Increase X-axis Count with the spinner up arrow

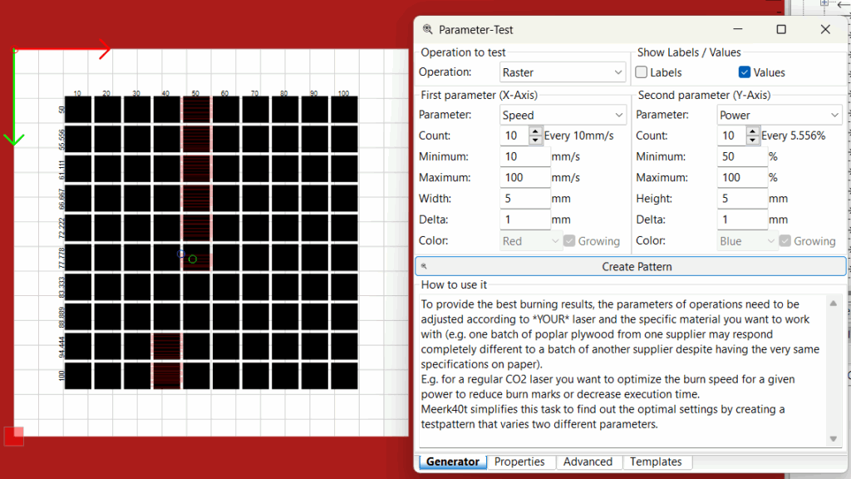[535, 131]
